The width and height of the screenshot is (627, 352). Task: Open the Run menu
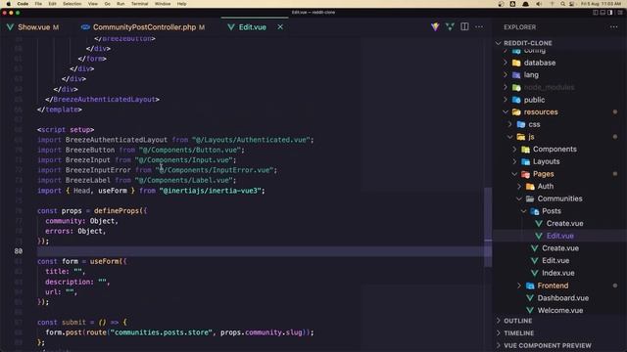click(121, 4)
